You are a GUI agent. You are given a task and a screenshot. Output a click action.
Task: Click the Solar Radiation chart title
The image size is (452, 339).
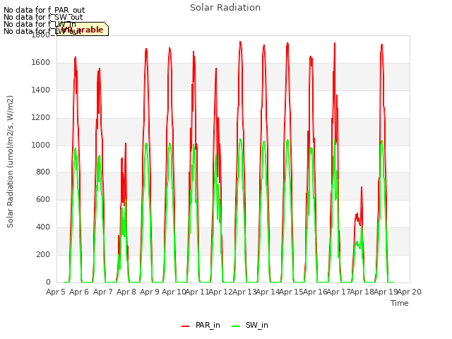[225, 8]
